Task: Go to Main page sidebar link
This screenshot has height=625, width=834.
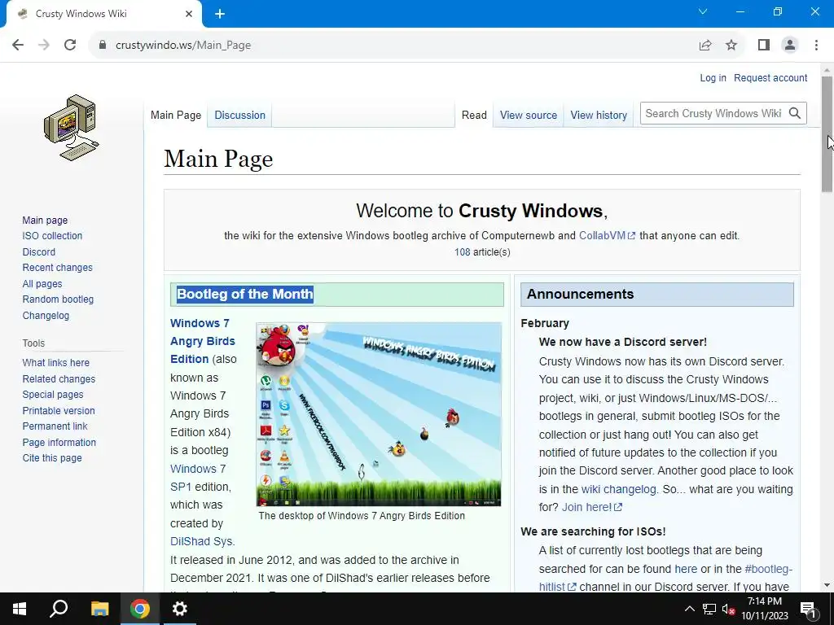Action: (45, 220)
